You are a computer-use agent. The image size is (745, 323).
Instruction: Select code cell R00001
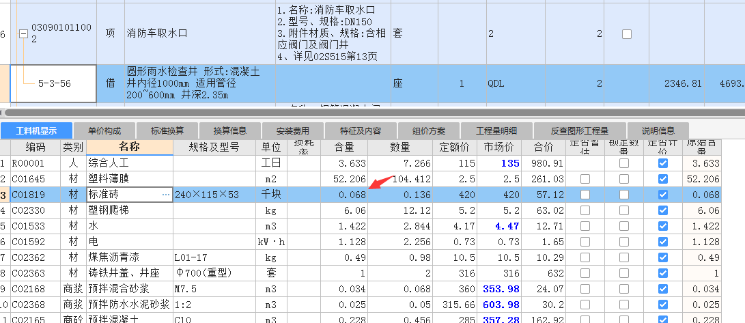click(x=35, y=163)
